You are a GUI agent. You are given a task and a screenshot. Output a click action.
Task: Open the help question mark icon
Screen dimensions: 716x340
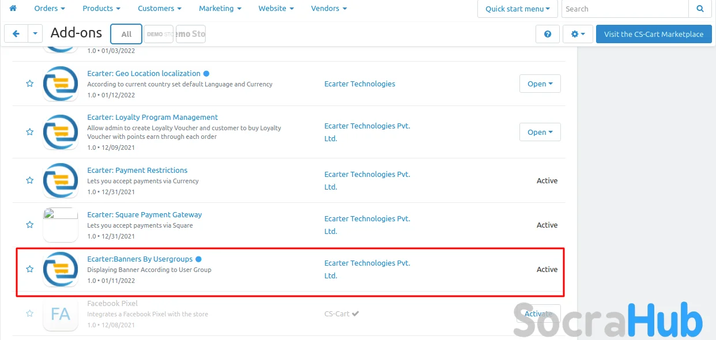click(x=547, y=34)
